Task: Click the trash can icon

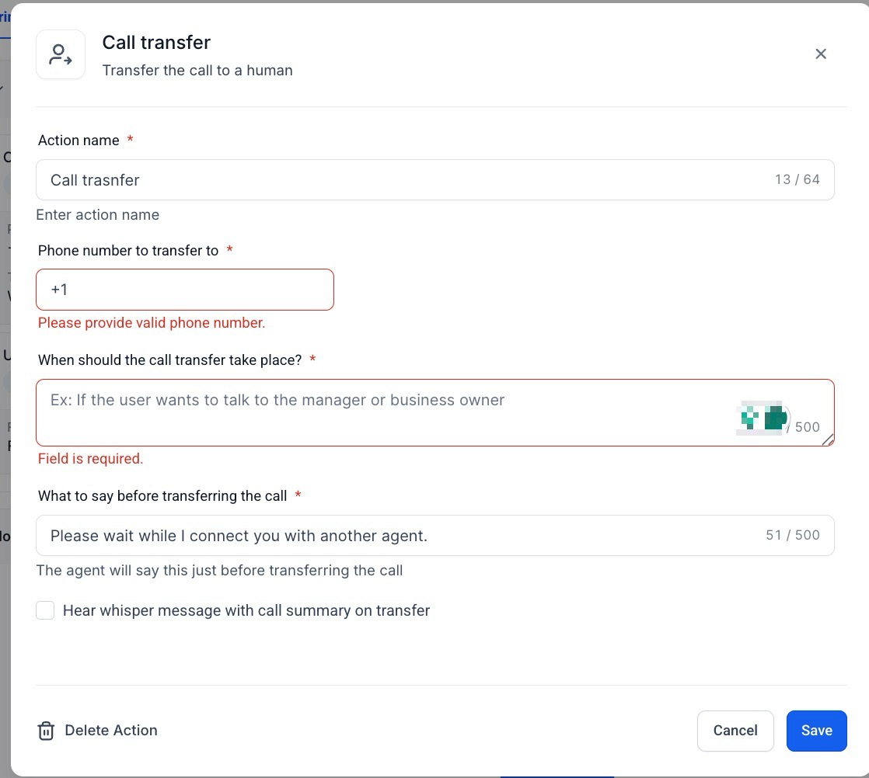Action: [46, 731]
